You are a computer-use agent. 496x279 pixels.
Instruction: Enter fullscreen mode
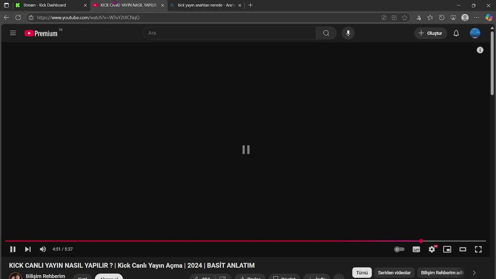click(478, 250)
